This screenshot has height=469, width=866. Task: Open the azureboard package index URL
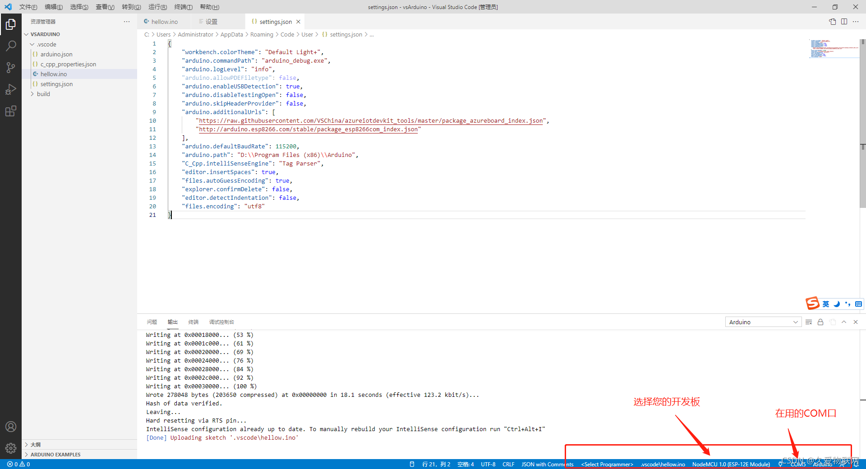coord(371,121)
